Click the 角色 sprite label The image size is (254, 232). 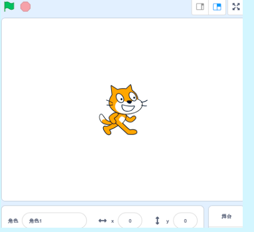click(13, 221)
